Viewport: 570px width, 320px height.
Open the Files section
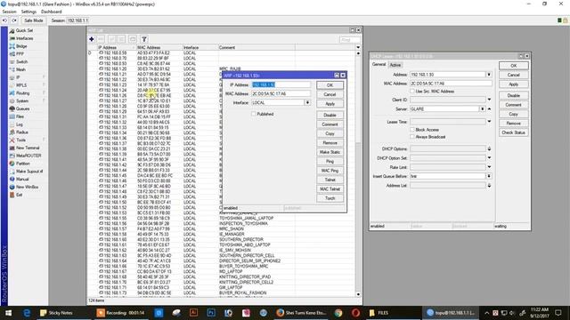pyautogui.click(x=20, y=116)
